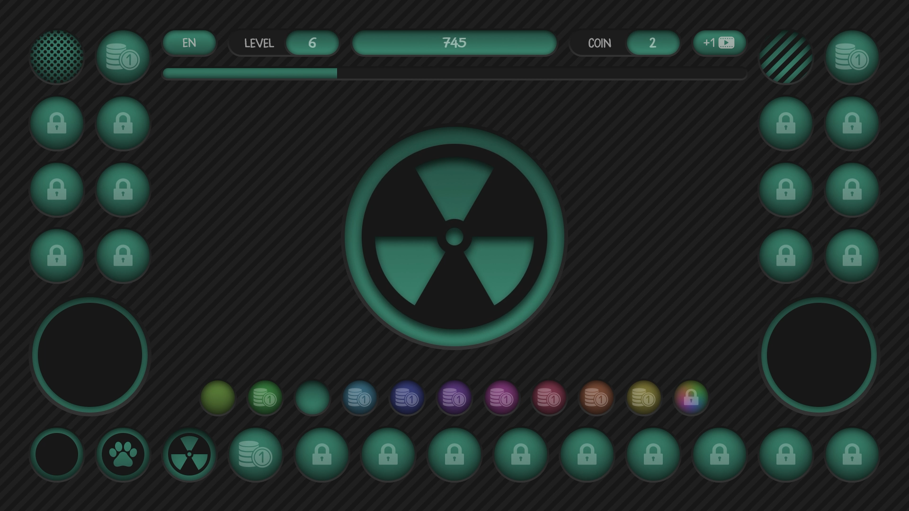Buy the coin item beside the striped pattern

coord(852,57)
